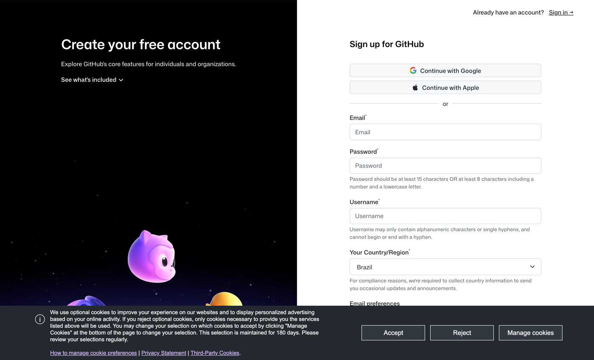Image resolution: width=594 pixels, height=360 pixels.
Task: Focus the Username input field
Action: coord(445,216)
